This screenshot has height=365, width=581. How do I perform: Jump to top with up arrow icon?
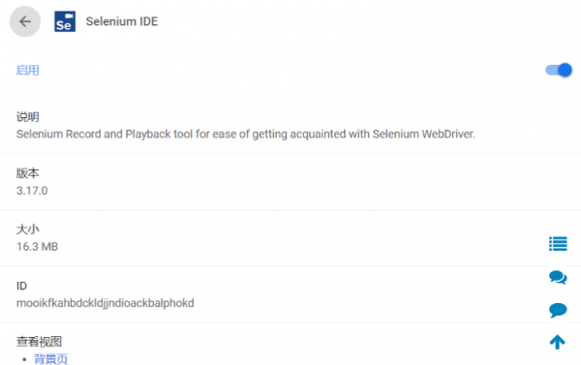click(558, 342)
